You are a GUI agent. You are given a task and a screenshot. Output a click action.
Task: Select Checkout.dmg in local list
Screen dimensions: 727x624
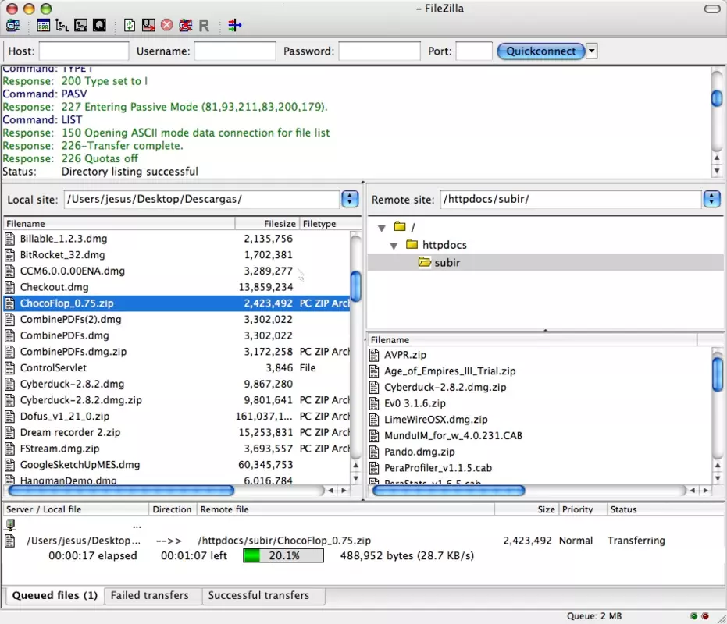pos(176,287)
